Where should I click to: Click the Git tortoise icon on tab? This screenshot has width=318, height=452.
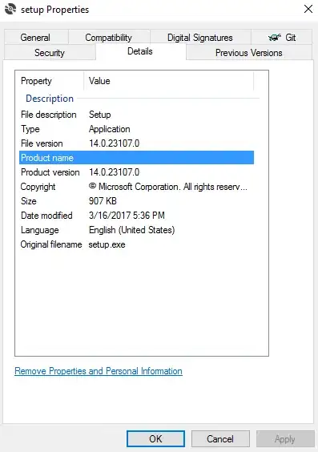(274, 38)
